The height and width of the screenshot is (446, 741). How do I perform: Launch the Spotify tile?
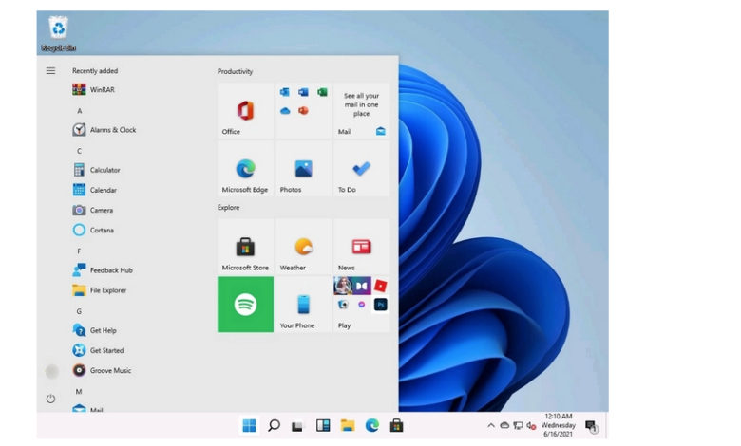tap(245, 305)
